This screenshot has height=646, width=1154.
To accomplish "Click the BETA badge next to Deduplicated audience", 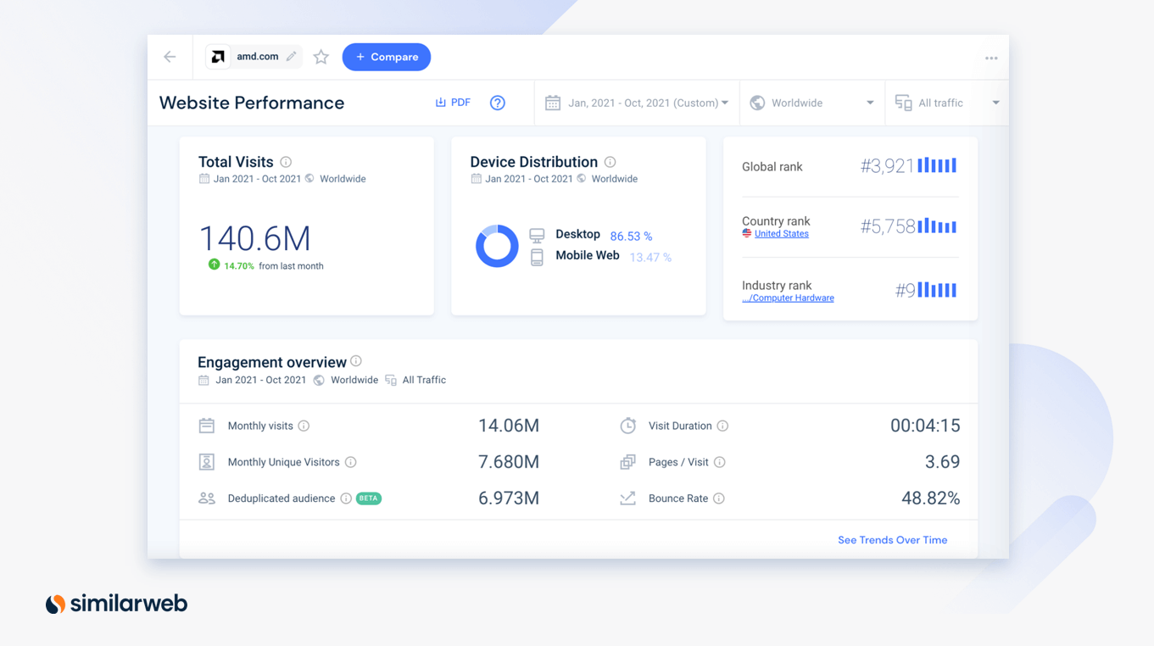I will click(x=368, y=498).
